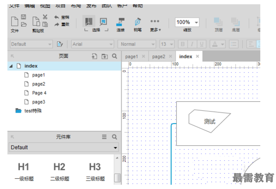The image size is (276, 189).
Task: Open the 编辑 menu
Action: pyautogui.click(x=30, y=6)
